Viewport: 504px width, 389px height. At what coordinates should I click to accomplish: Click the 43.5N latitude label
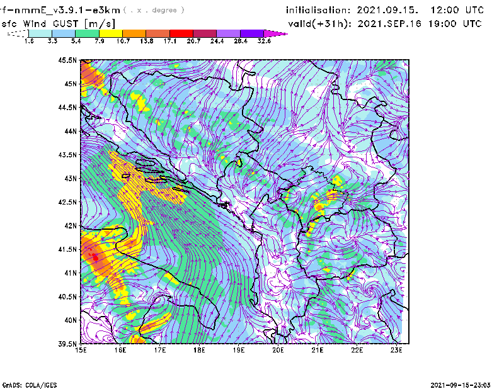coord(67,155)
